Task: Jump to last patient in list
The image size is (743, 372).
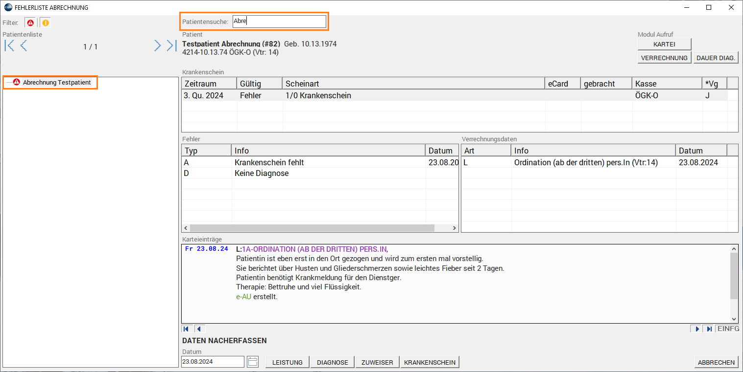Action: 171,46
